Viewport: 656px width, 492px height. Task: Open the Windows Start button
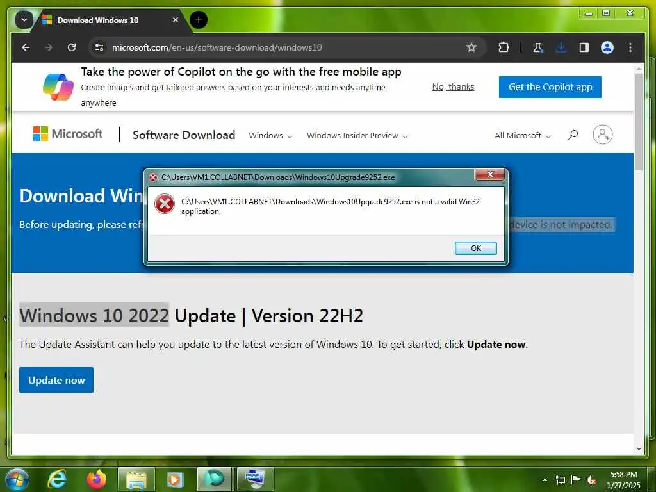(17, 480)
